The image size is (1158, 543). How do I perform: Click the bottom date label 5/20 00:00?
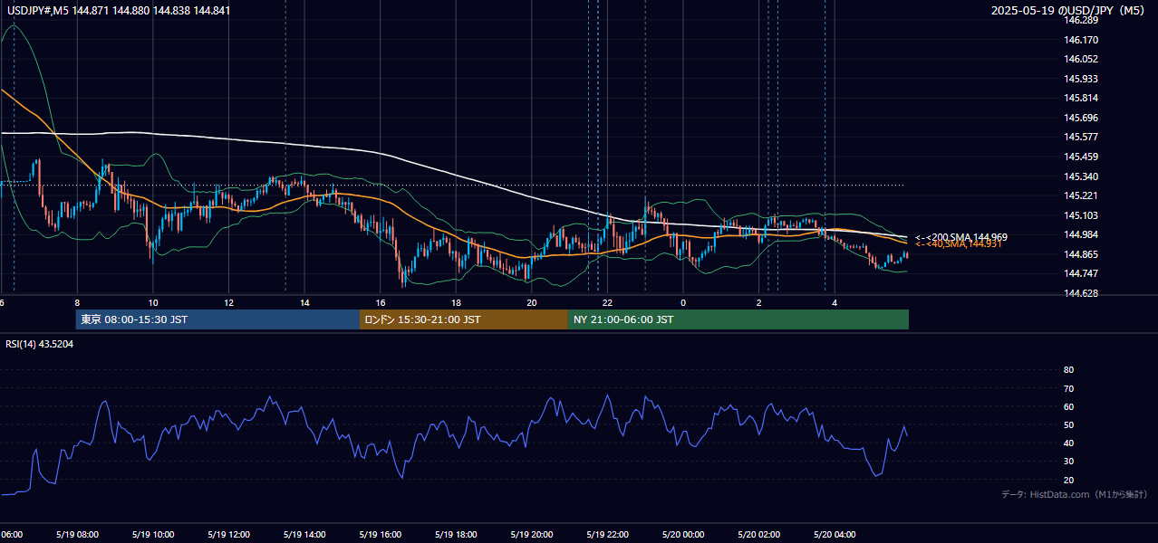(682, 534)
